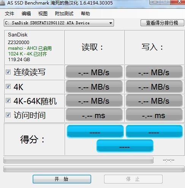
Task: Click the 访问时间 write ms field
Action: click(154, 115)
